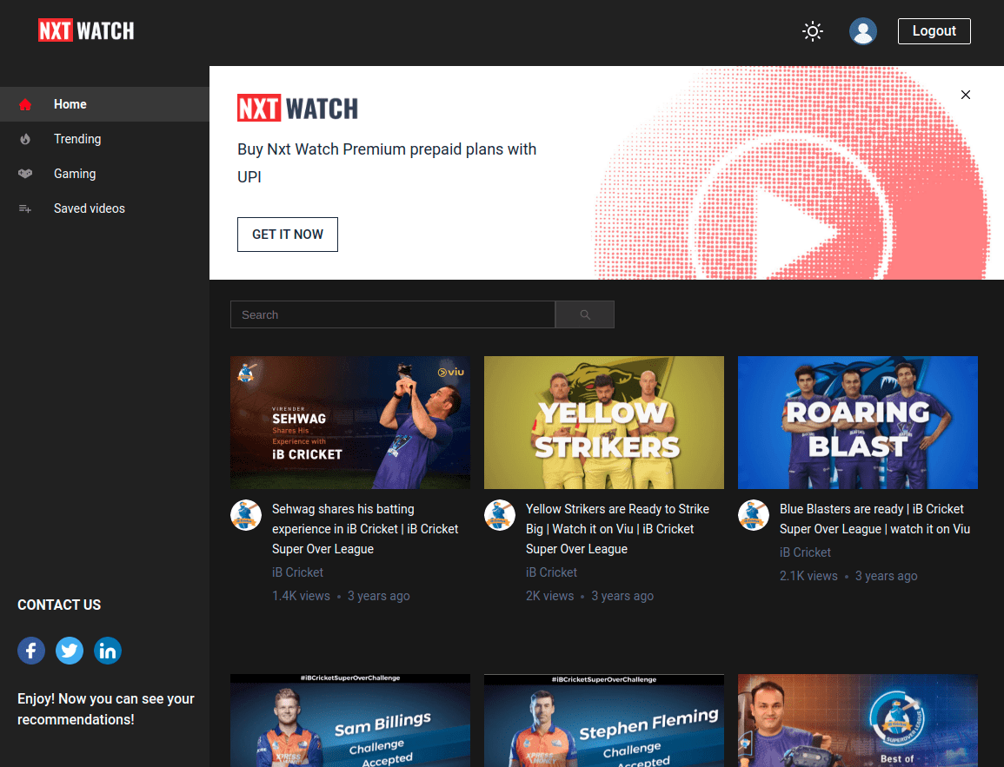This screenshot has height=767, width=1004.
Task: Click iB Cricket channel under Yellow Strikers video
Action: (551, 572)
